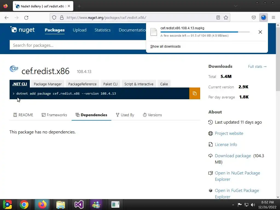Screen dimensions: 280x210
Task: Open the Firefox hamburger menu
Action: tap(273, 17)
